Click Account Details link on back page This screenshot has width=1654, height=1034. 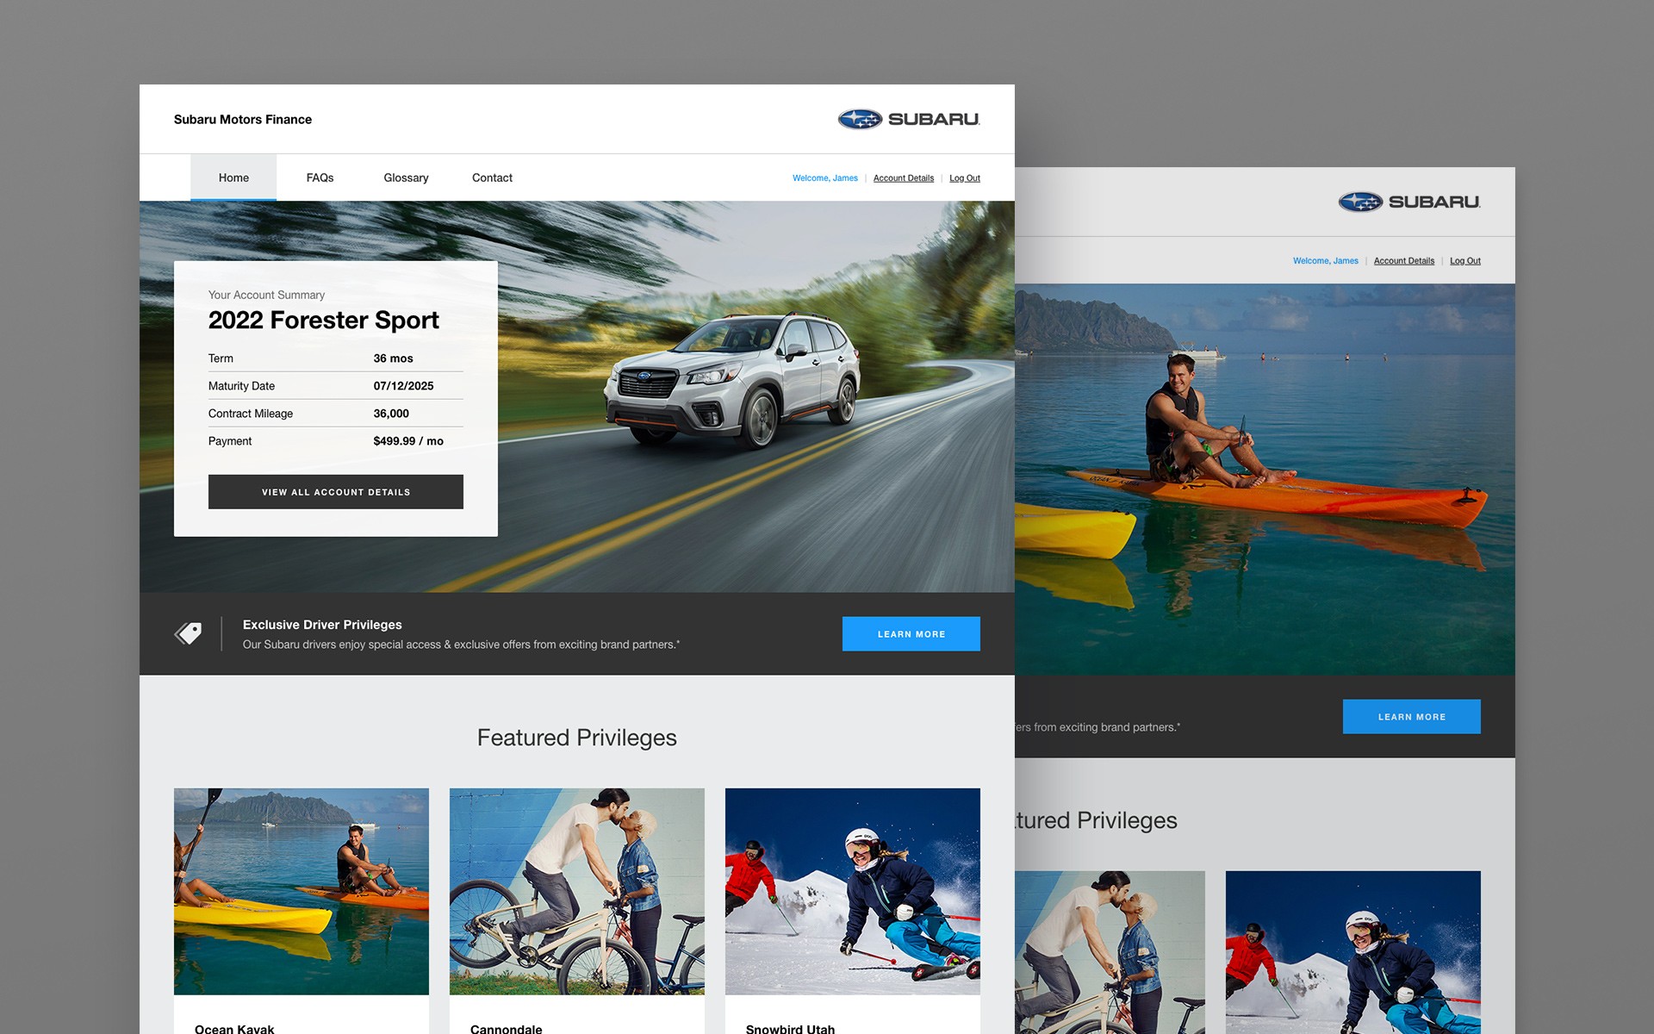pyautogui.click(x=1403, y=261)
